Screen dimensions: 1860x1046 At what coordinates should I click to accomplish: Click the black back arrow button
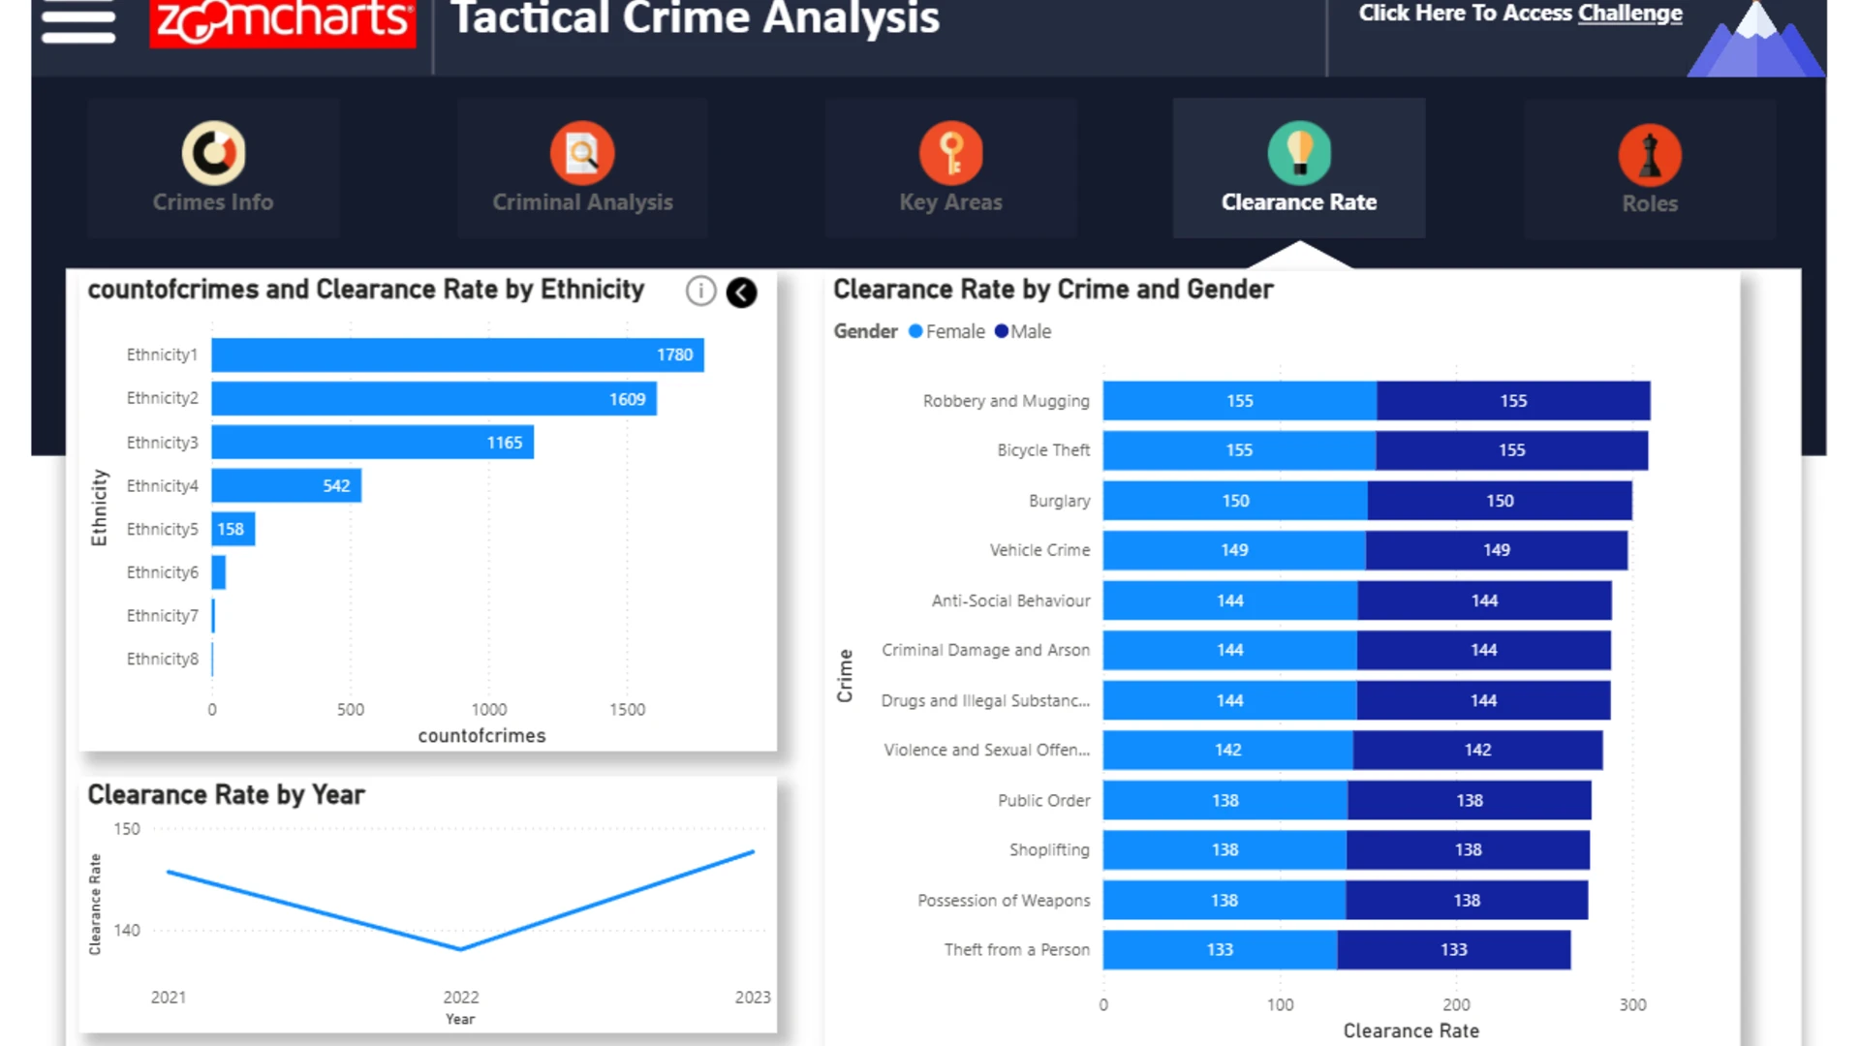pos(741,292)
